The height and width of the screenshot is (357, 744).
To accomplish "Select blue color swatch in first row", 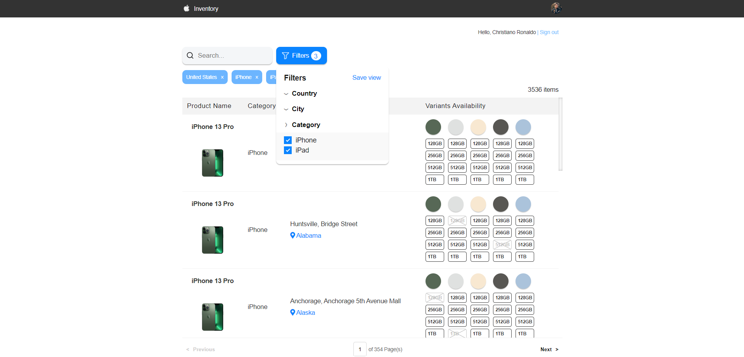I will (523, 127).
